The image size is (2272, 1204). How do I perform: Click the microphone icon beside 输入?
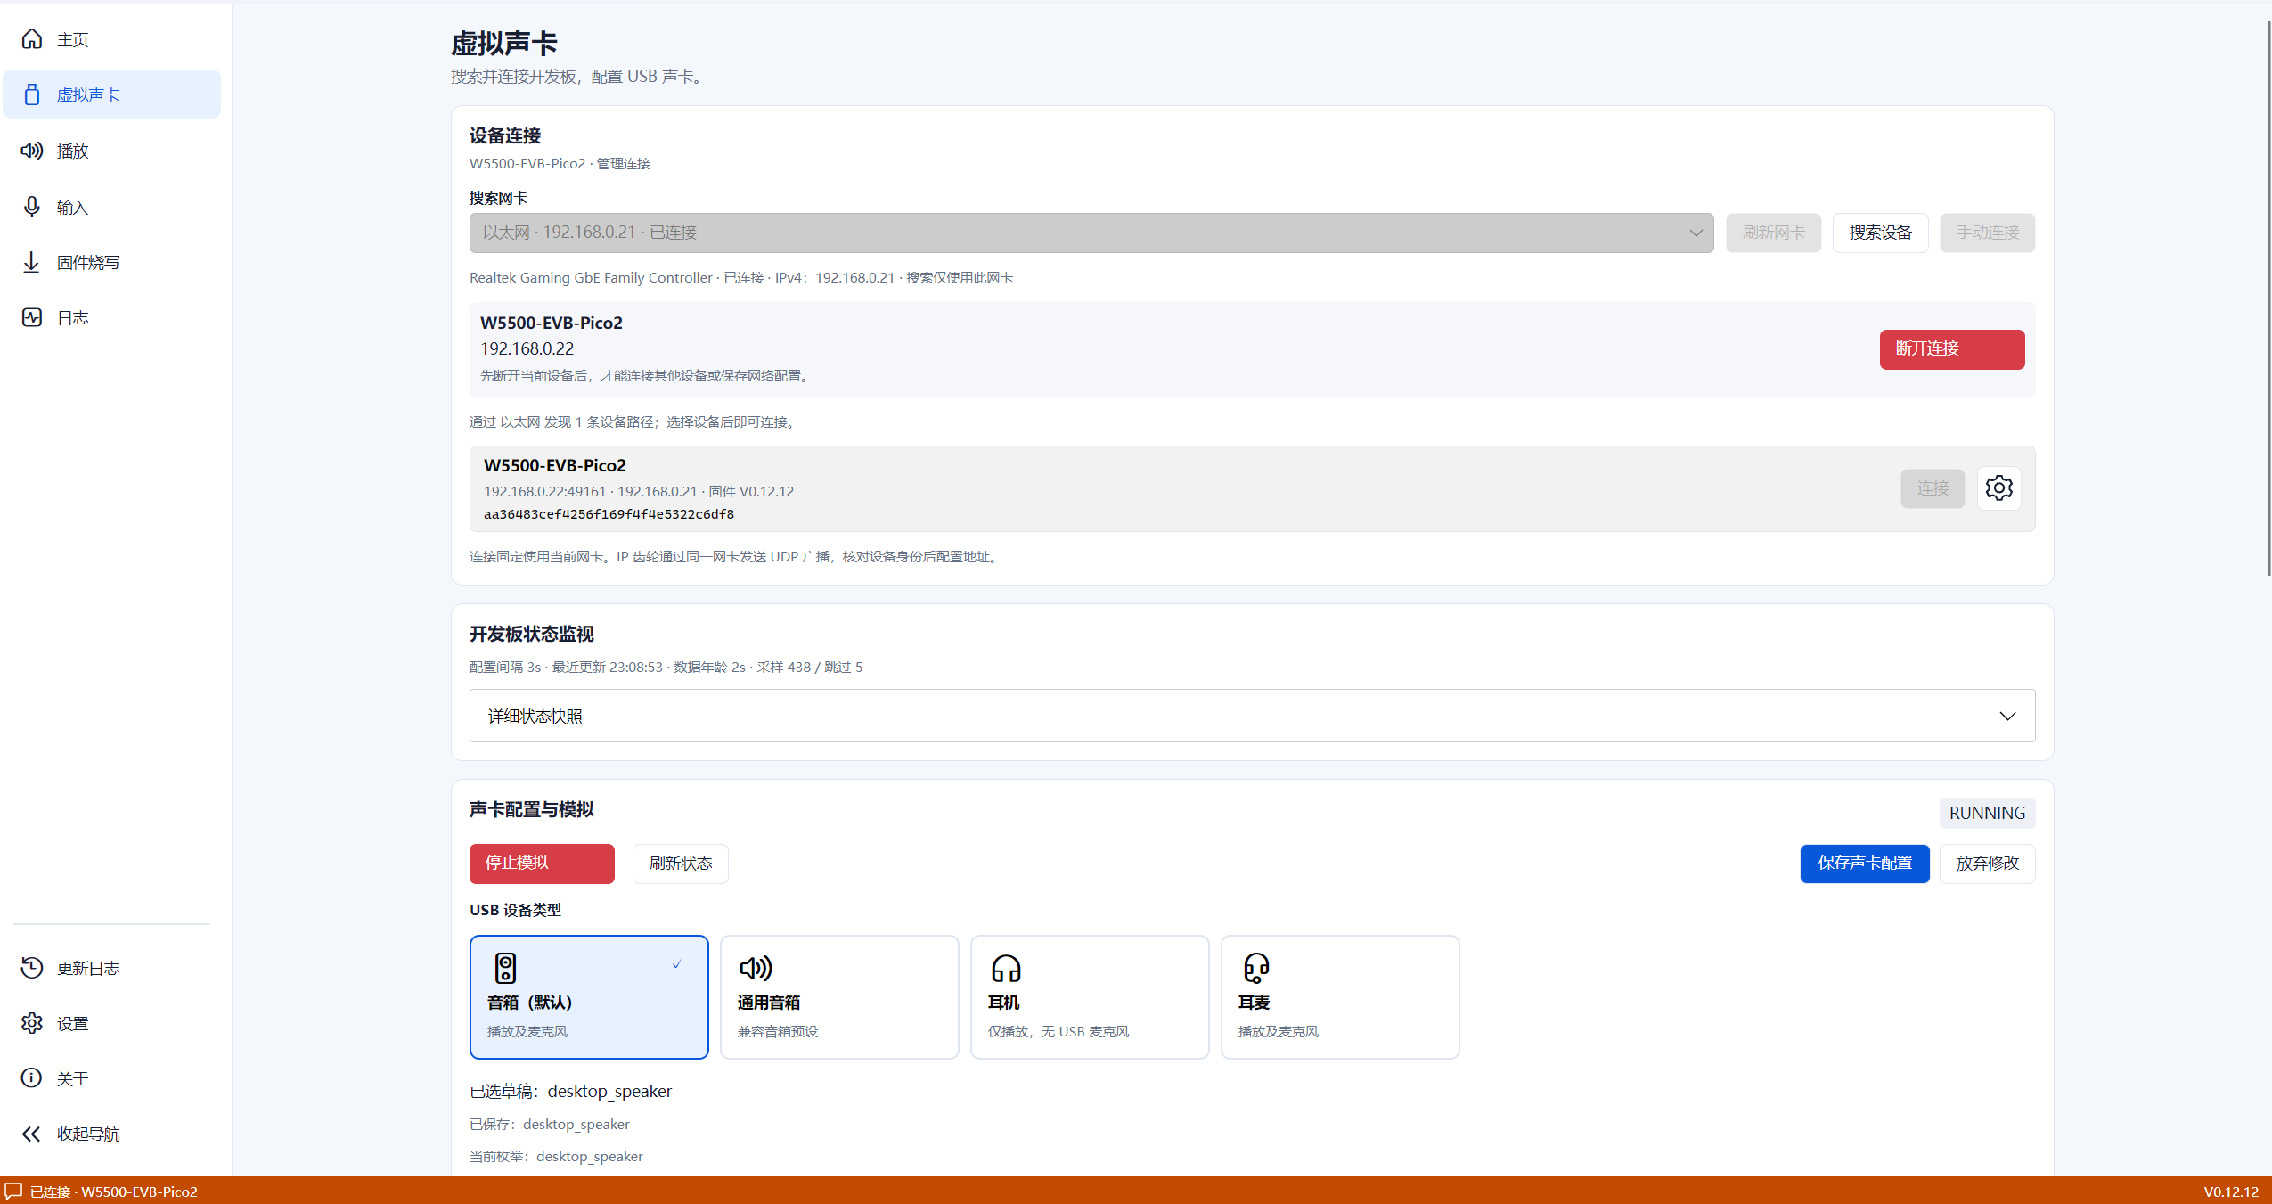[32, 207]
